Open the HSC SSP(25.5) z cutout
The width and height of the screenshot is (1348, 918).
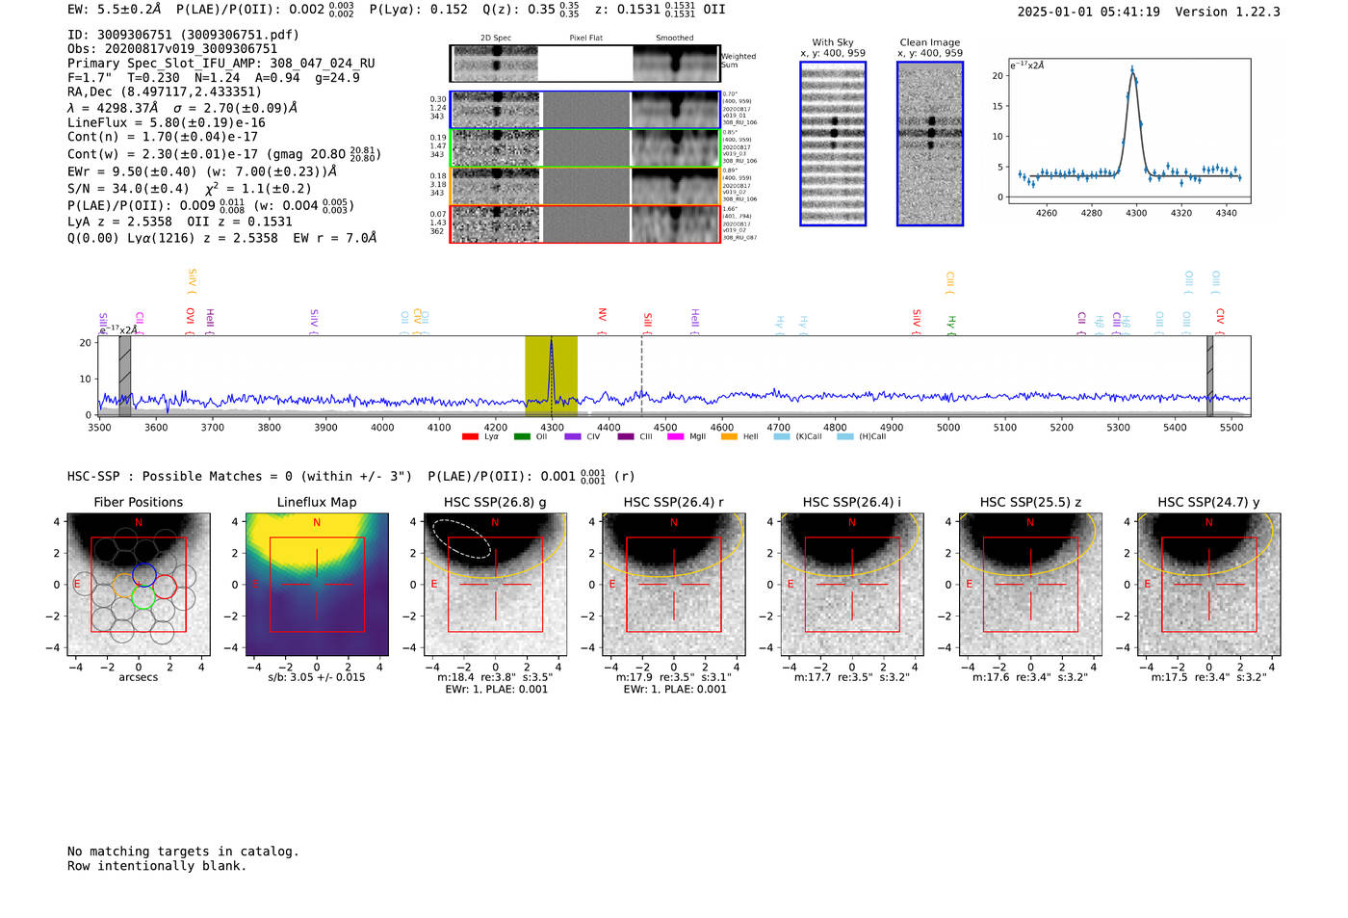(1030, 585)
